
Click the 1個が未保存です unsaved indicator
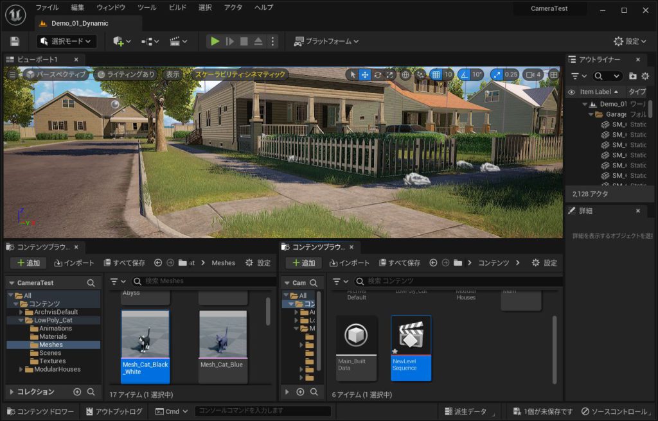542,411
